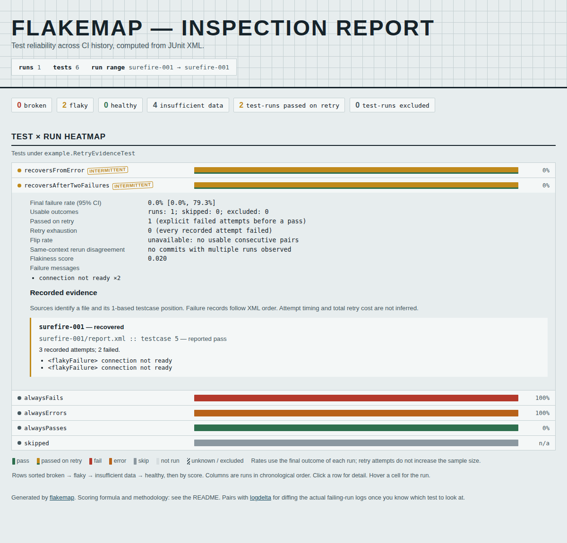Click 'connection not ready ×2' failure message
567x543 pixels.
(x=80, y=278)
